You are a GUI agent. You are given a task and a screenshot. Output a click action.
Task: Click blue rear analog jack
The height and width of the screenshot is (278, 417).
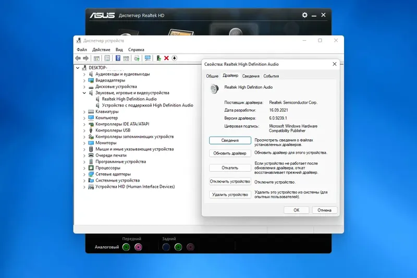click(166, 247)
